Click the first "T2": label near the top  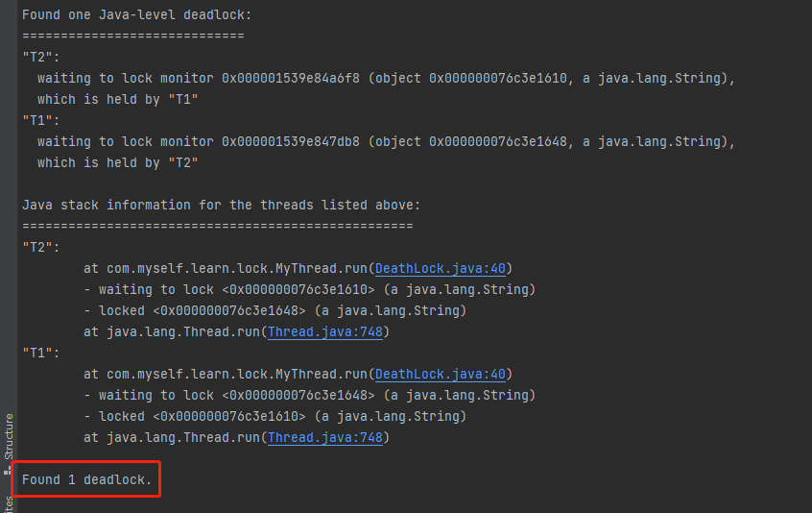(x=41, y=57)
